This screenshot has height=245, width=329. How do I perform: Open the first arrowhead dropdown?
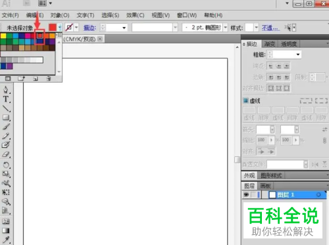[x=272, y=129]
